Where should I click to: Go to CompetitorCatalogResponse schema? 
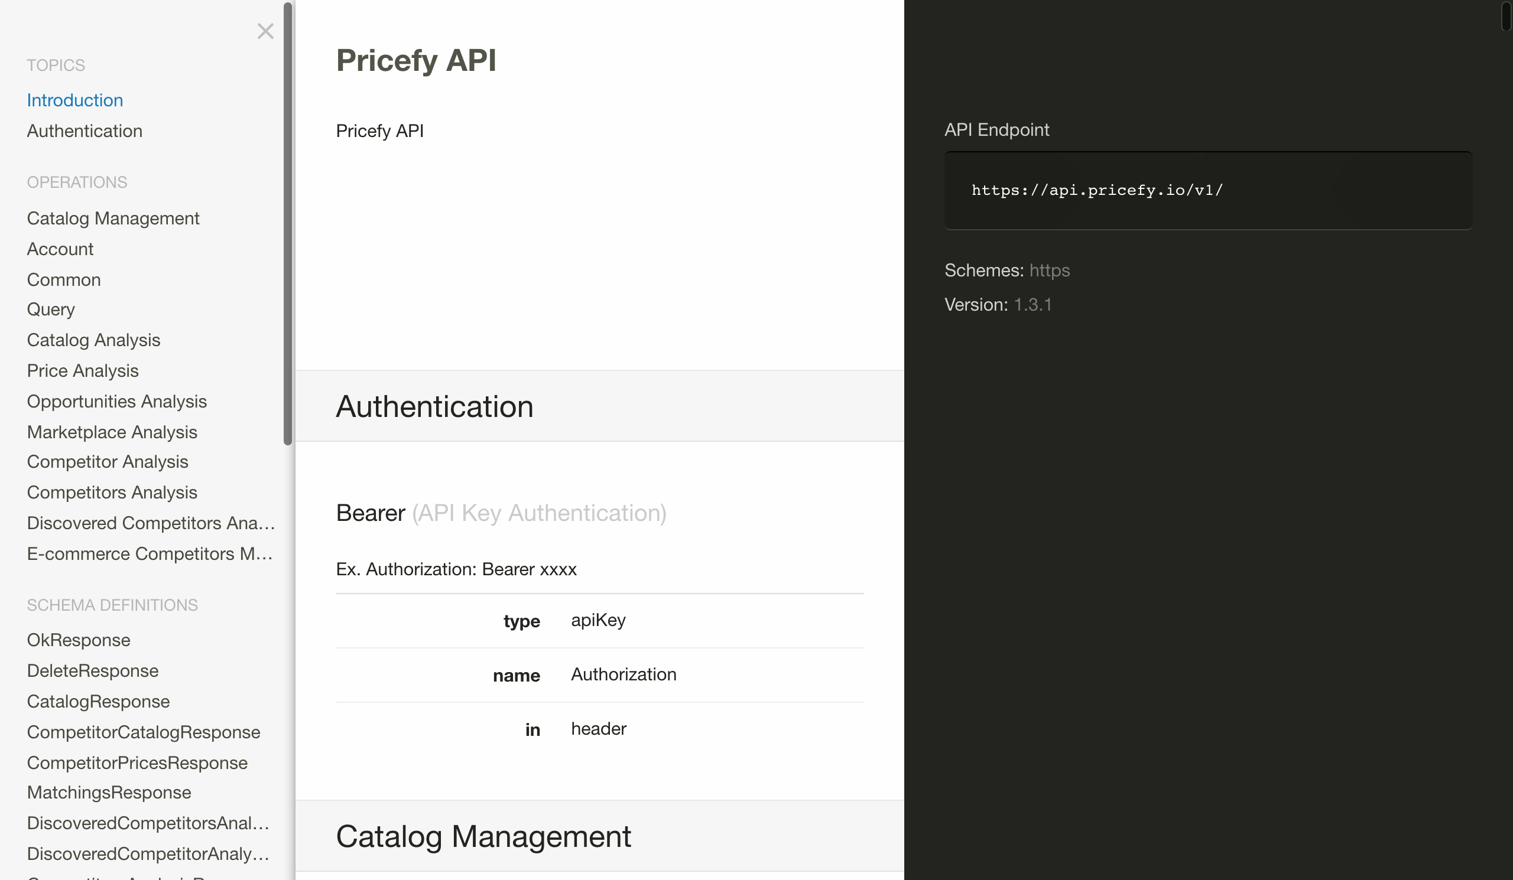pyautogui.click(x=144, y=732)
